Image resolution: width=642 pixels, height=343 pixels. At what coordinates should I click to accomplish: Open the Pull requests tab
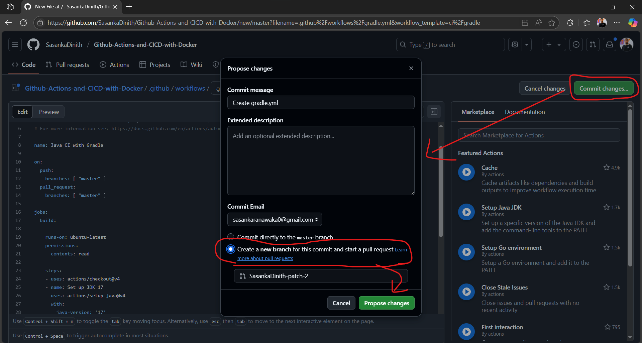(x=68, y=65)
